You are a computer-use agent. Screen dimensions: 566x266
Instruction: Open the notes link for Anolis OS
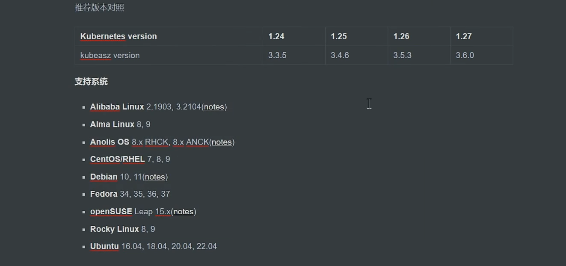point(222,142)
